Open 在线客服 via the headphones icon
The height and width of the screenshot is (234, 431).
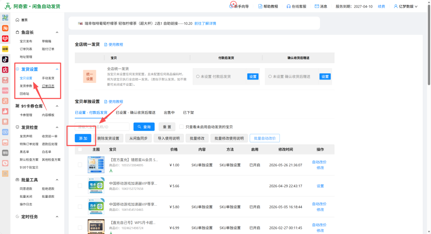point(288,6)
